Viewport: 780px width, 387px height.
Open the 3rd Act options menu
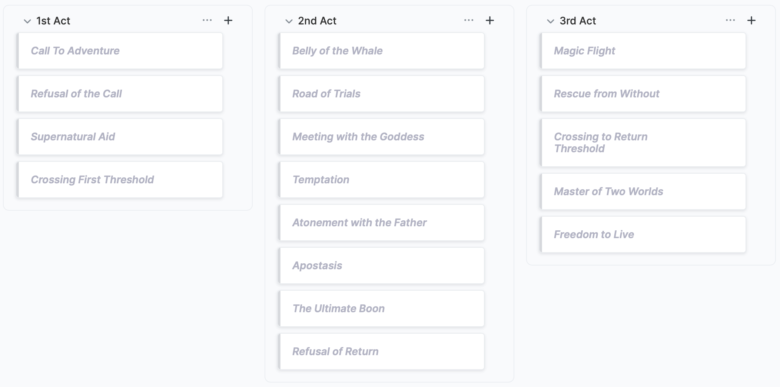coord(730,20)
